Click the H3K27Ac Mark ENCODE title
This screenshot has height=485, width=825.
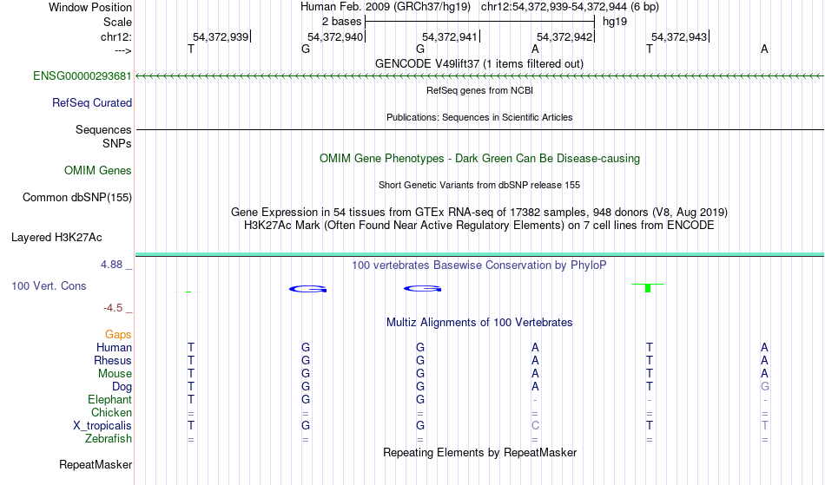pyautogui.click(x=479, y=226)
